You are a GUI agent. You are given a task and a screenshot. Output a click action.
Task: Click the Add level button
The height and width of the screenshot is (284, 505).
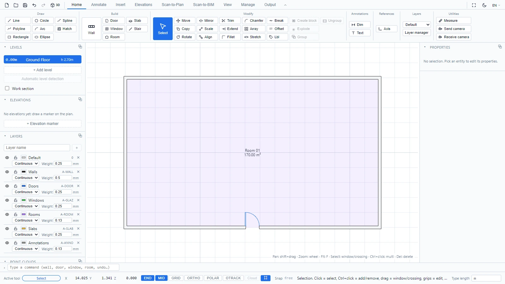(43, 70)
